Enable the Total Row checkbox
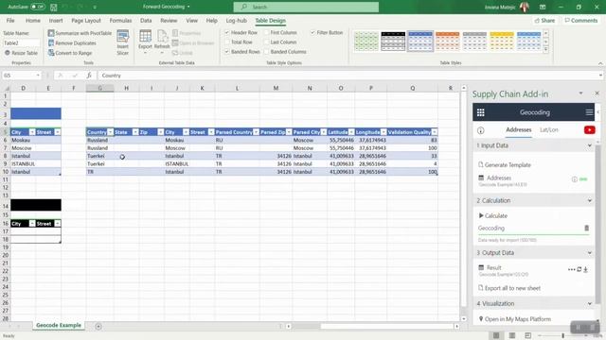 (227, 42)
